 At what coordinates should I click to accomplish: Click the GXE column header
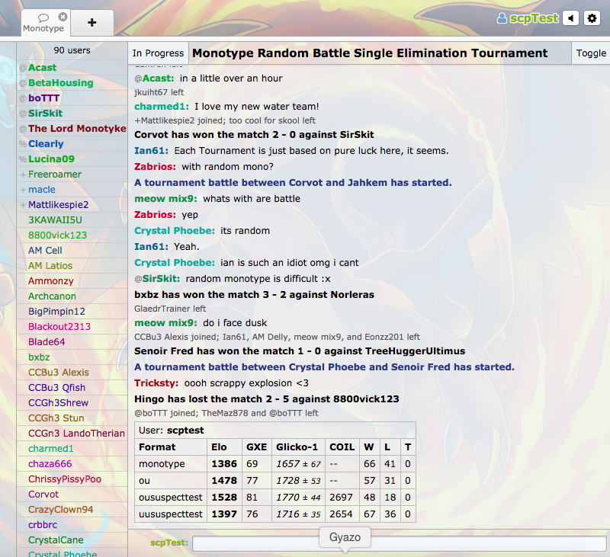[256, 447]
